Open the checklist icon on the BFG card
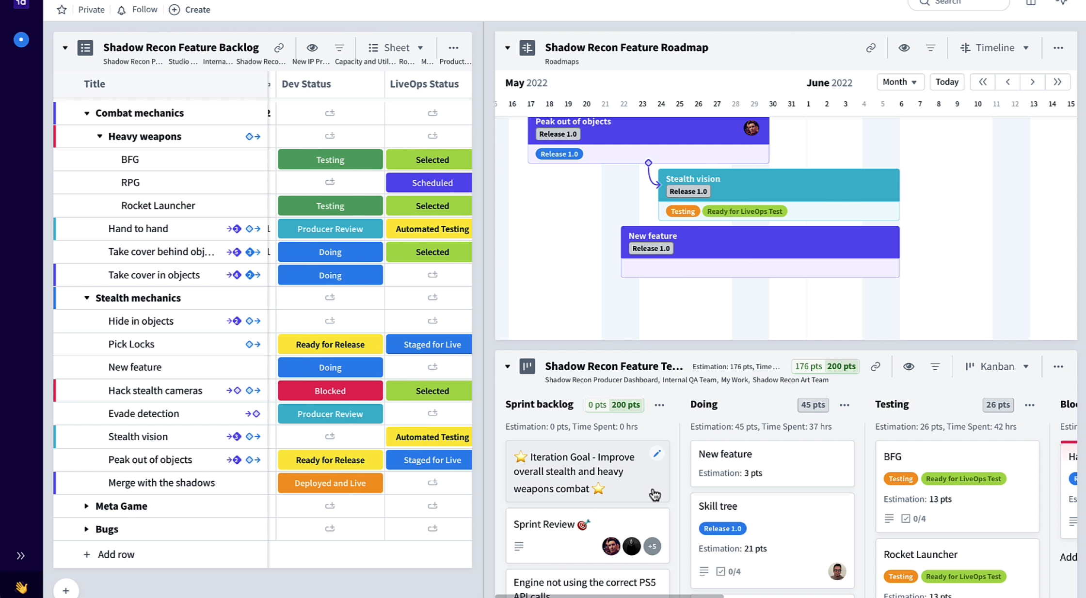 point(906,518)
